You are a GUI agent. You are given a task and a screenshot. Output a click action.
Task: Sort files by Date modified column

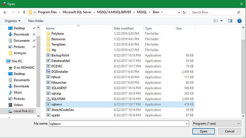(x=124, y=28)
